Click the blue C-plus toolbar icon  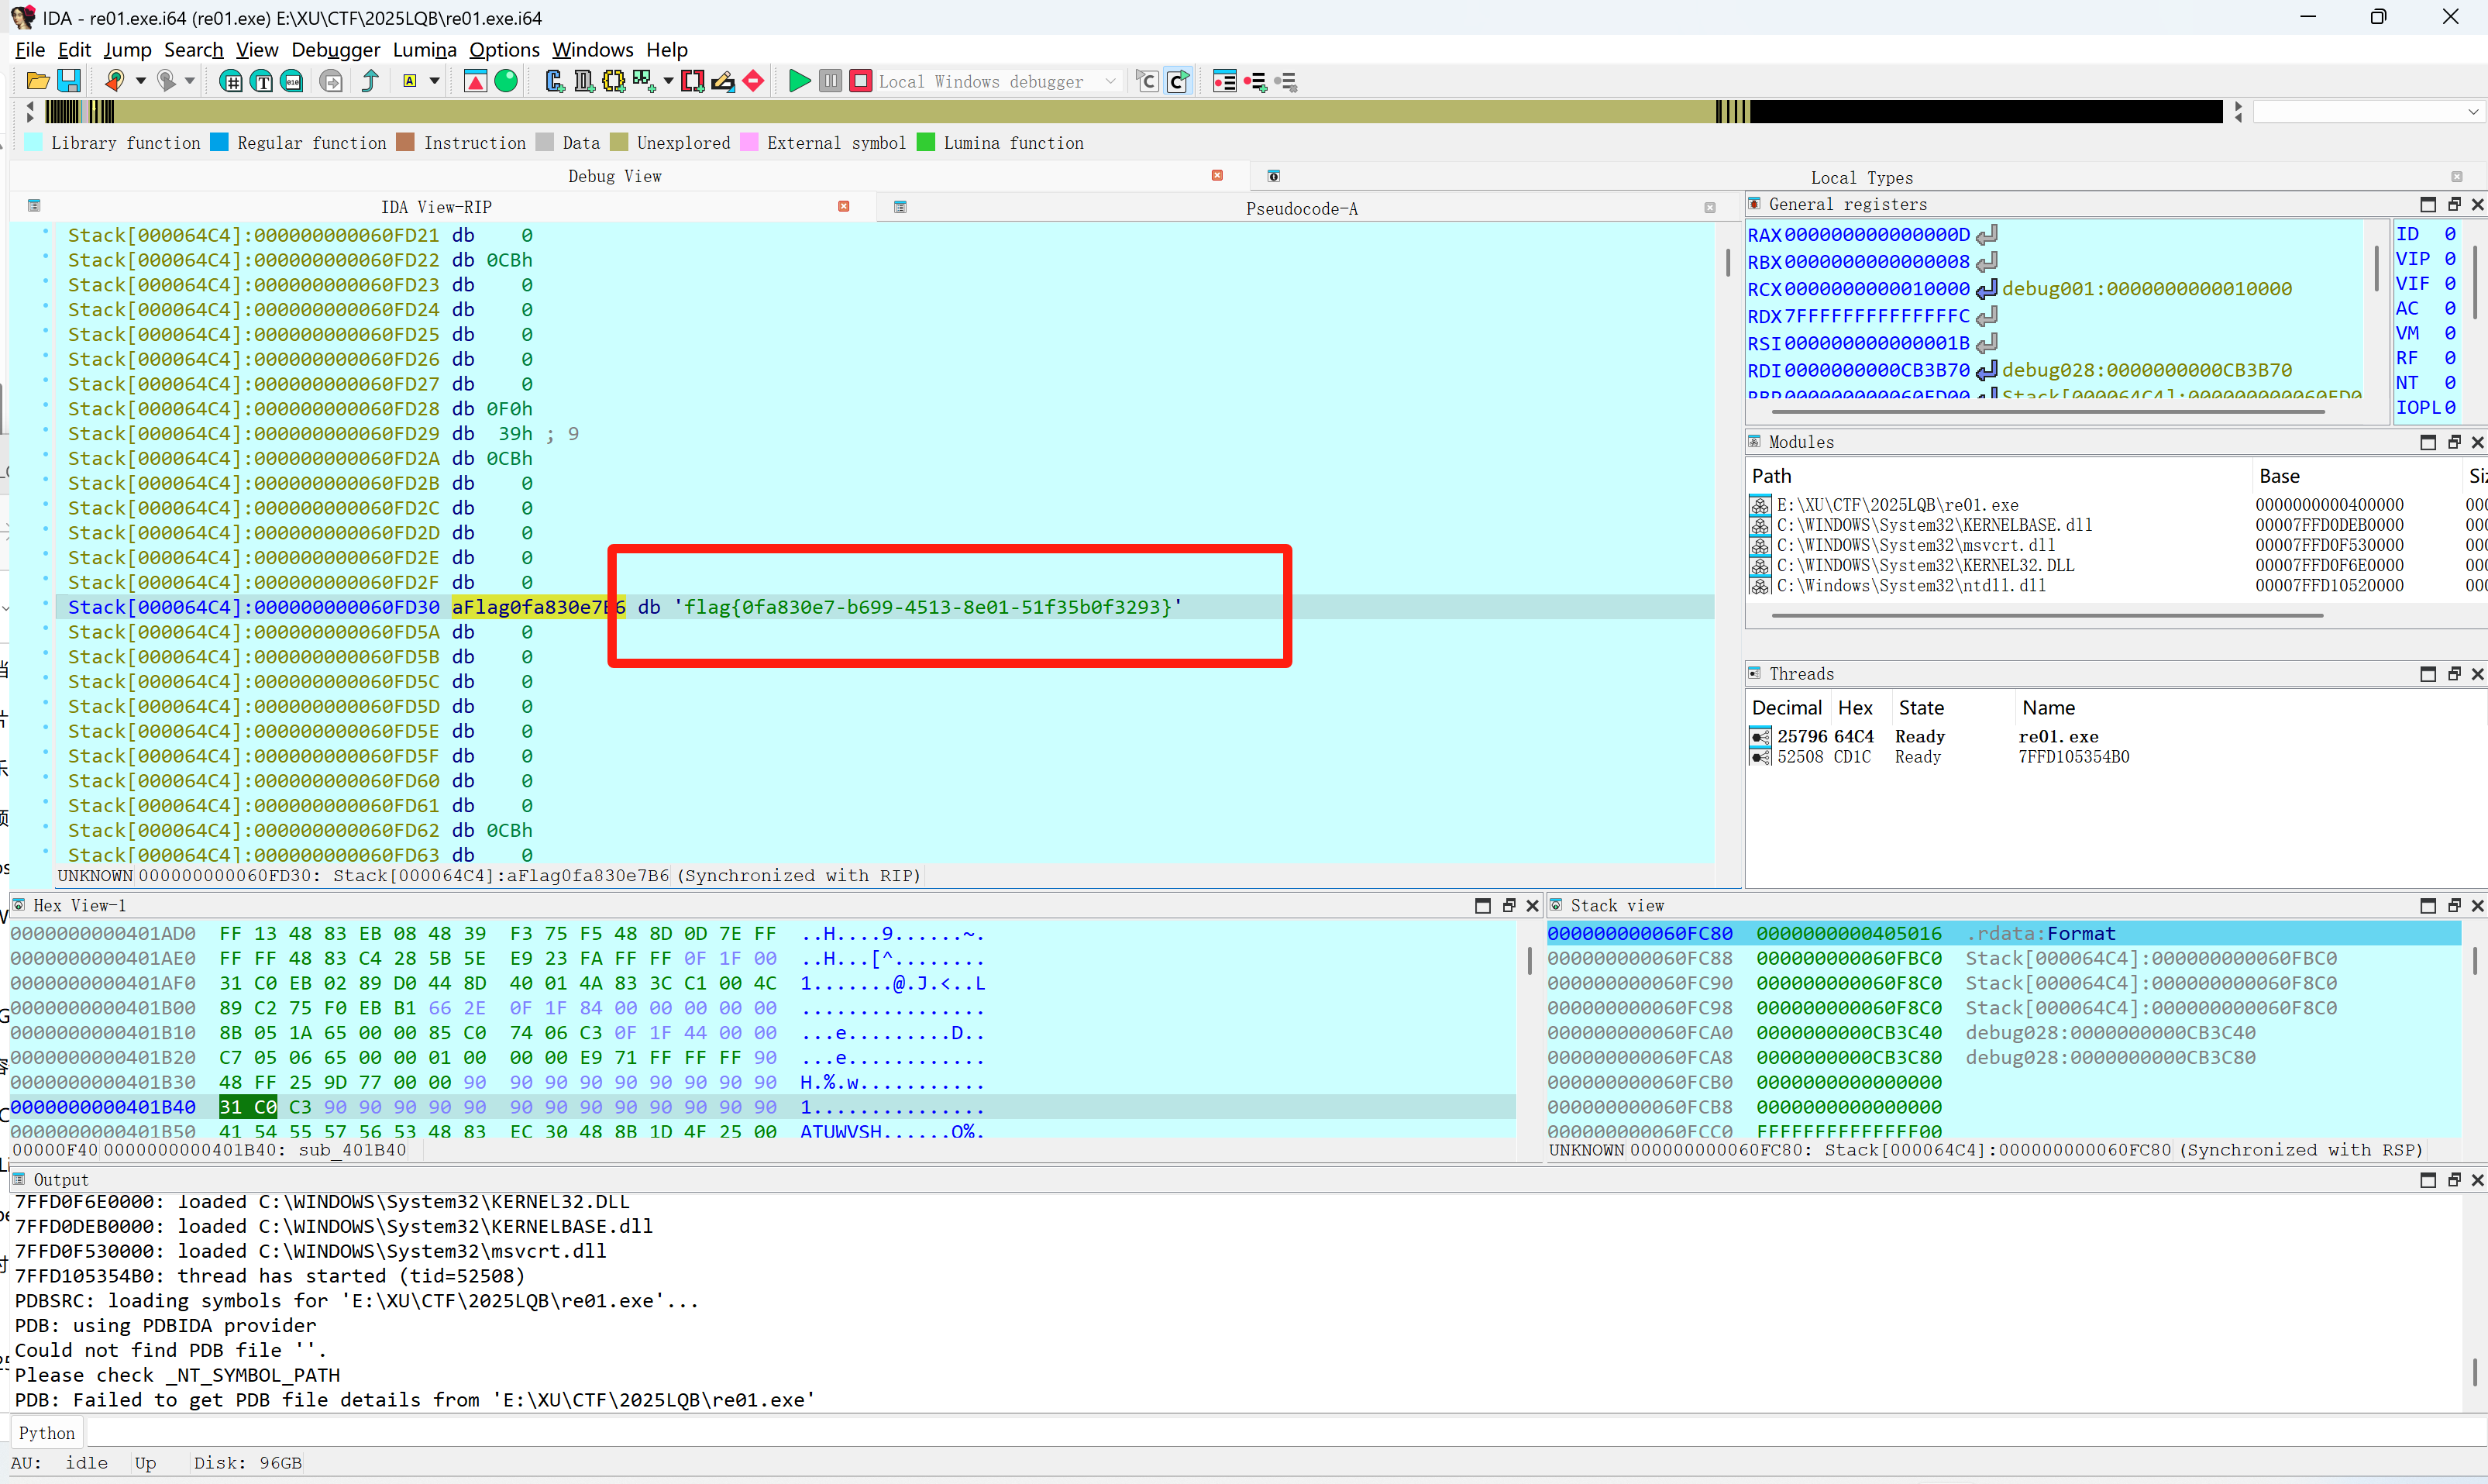(555, 81)
